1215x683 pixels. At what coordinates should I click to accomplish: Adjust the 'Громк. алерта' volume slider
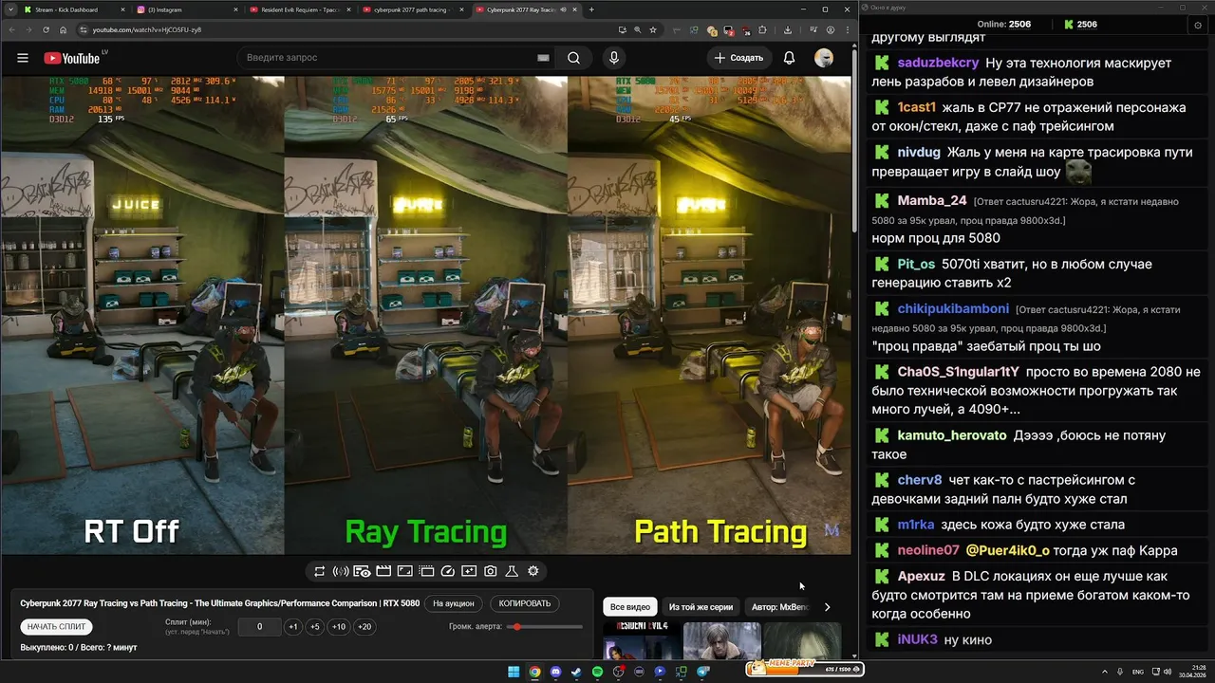point(546,627)
